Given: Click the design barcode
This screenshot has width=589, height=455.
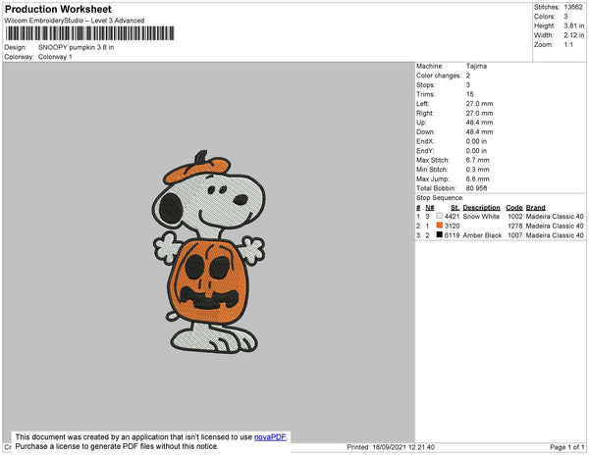Looking at the screenshot, I should [x=89, y=33].
